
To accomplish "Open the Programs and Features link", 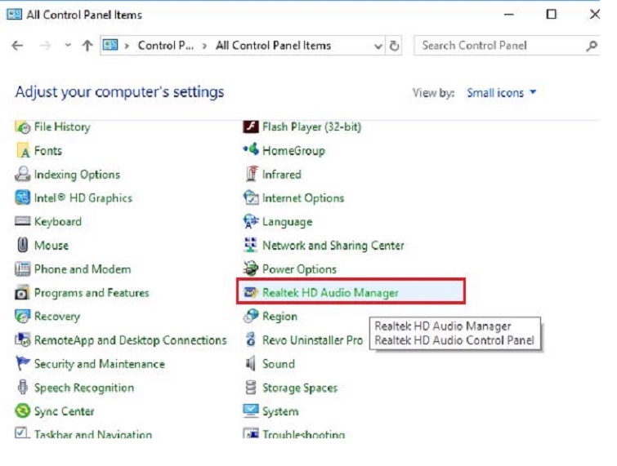I will pos(92,293).
